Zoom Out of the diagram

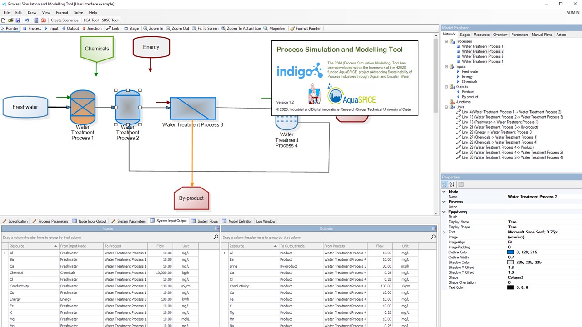pos(178,28)
